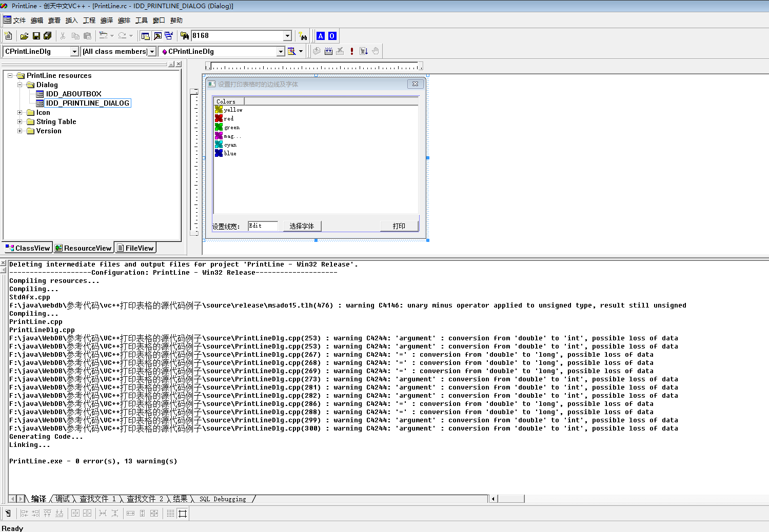Click the Build (compile) toolbar icon
This screenshot has height=532, width=769.
(328, 51)
